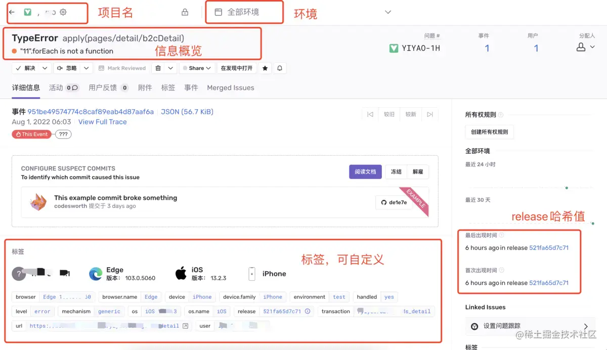Open the 附件 tab
This screenshot has height=350, width=607.
point(145,88)
